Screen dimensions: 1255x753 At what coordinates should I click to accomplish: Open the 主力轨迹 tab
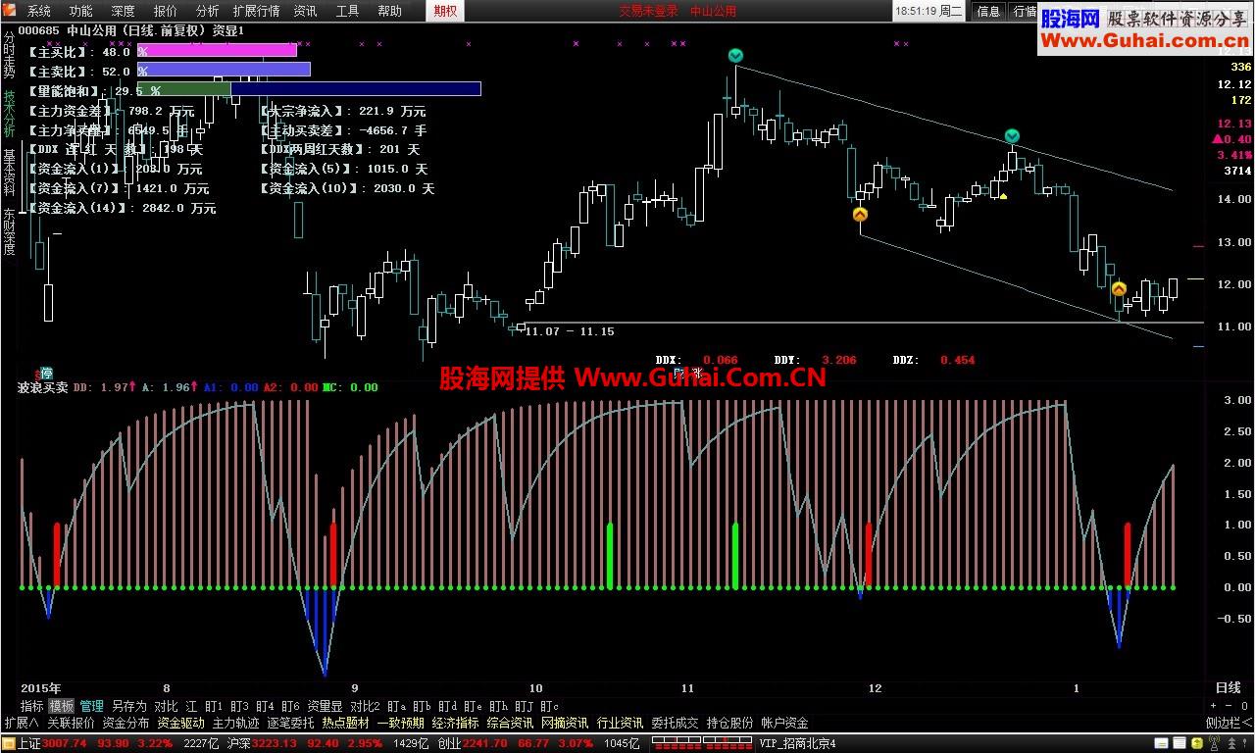click(236, 723)
